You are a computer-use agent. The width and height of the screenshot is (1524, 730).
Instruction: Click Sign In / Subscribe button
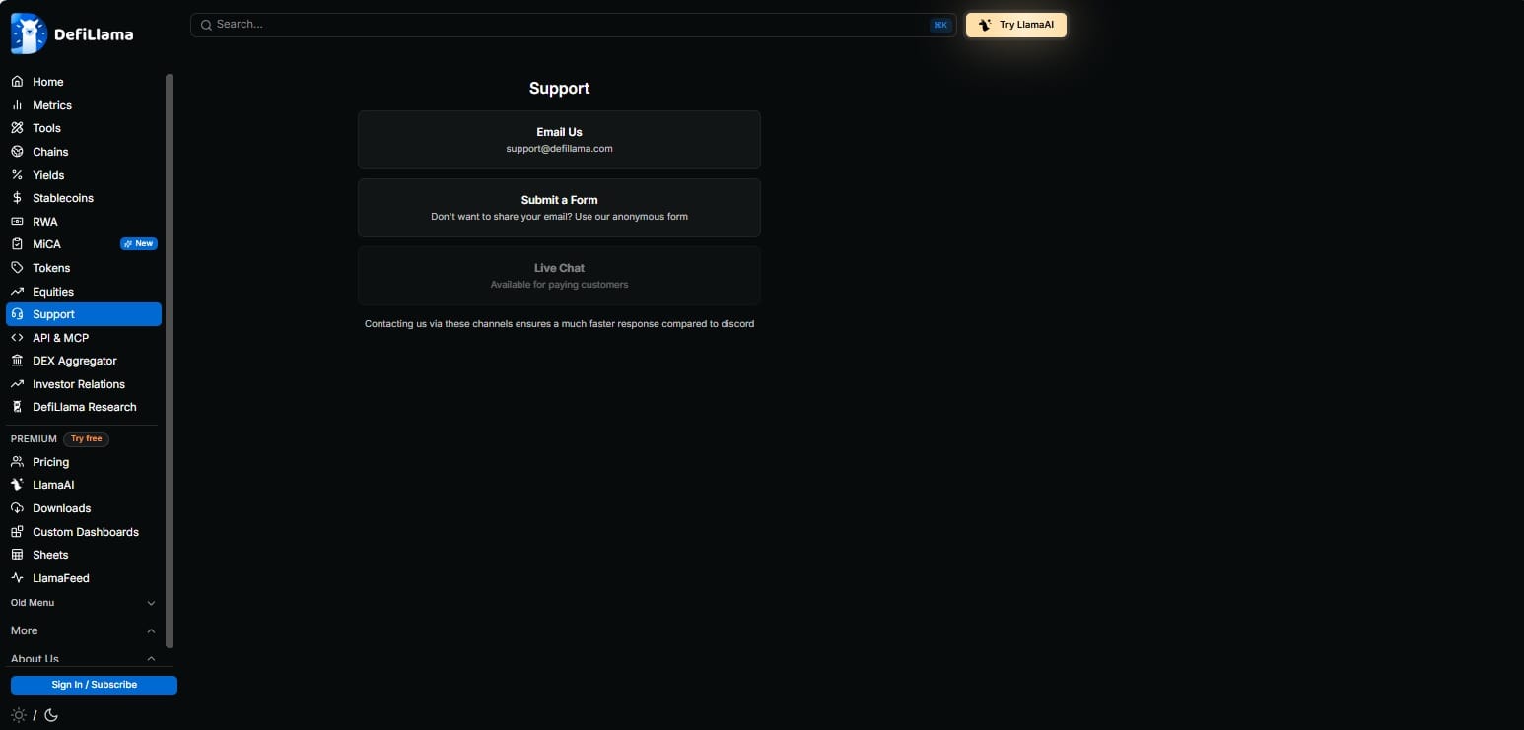coord(94,685)
